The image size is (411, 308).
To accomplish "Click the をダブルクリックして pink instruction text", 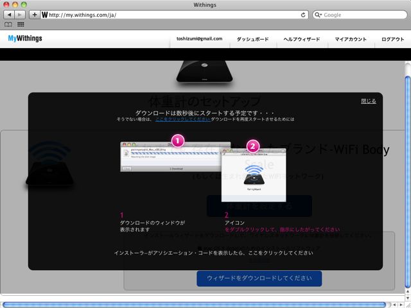I will point(283,230).
